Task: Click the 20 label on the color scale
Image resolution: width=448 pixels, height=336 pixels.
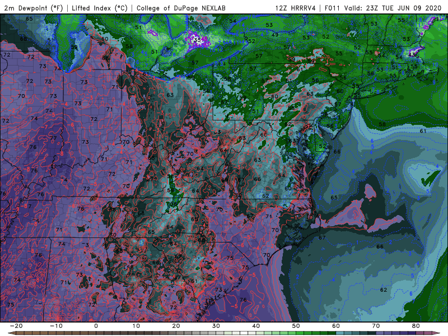Action: (x=176, y=326)
